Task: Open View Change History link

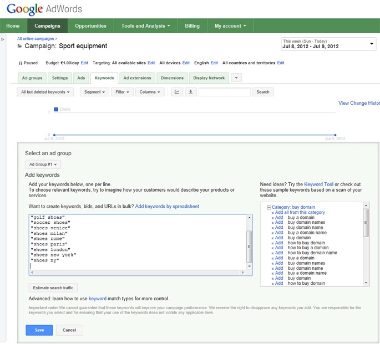Action: [x=359, y=103]
